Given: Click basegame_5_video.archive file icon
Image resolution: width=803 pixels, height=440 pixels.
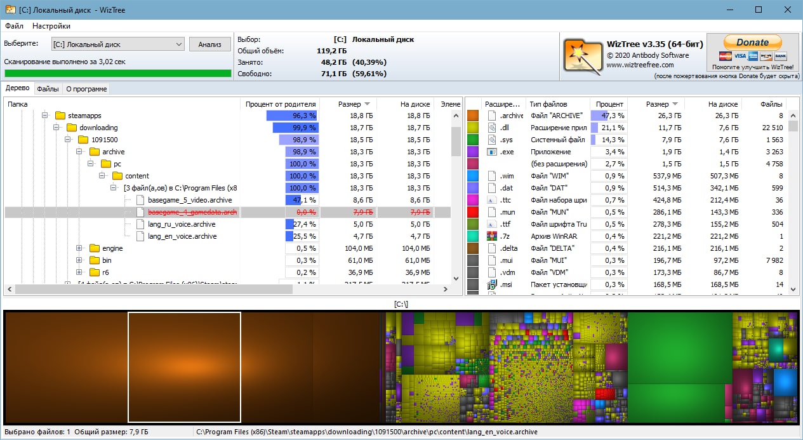Looking at the screenshot, I should coord(140,200).
